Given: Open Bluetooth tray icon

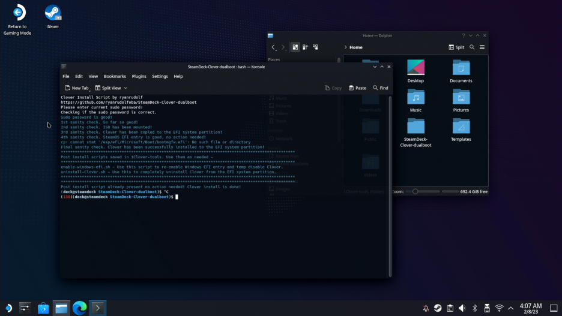Looking at the screenshot, I should [x=474, y=308].
